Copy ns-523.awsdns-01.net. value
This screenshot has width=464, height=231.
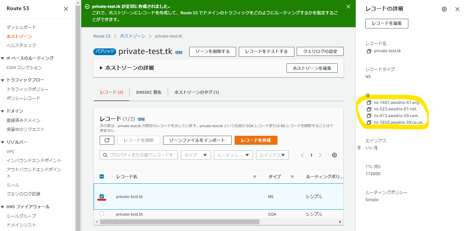pyautogui.click(x=369, y=109)
